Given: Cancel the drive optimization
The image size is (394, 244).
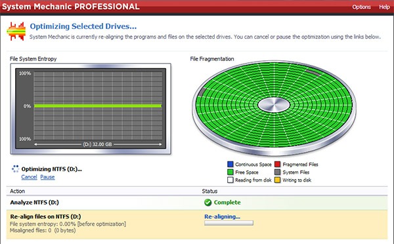Looking at the screenshot, I should (x=29, y=177).
